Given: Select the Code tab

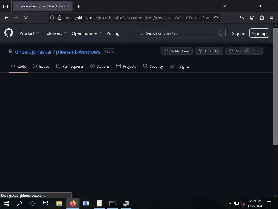Looking at the screenshot, I should tap(18, 66).
